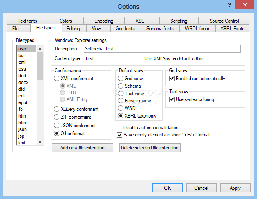Toggle Use syntax coloring checkbox
Image resolution: width=257 pixels, height=199 pixels.
tap(172, 99)
